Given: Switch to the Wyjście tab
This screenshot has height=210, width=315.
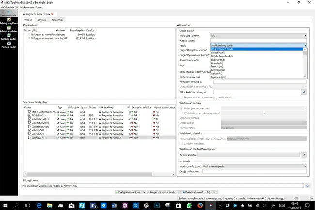Looking at the screenshot, I should (x=42, y=20).
